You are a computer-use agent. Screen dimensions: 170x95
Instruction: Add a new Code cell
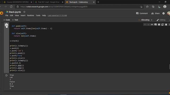click(x=7, y=20)
